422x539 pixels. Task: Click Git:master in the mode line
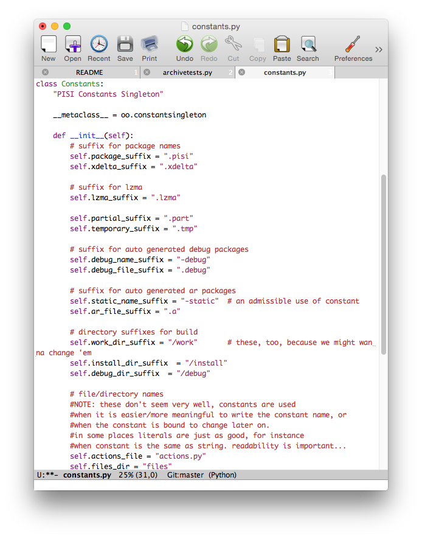coord(185,475)
